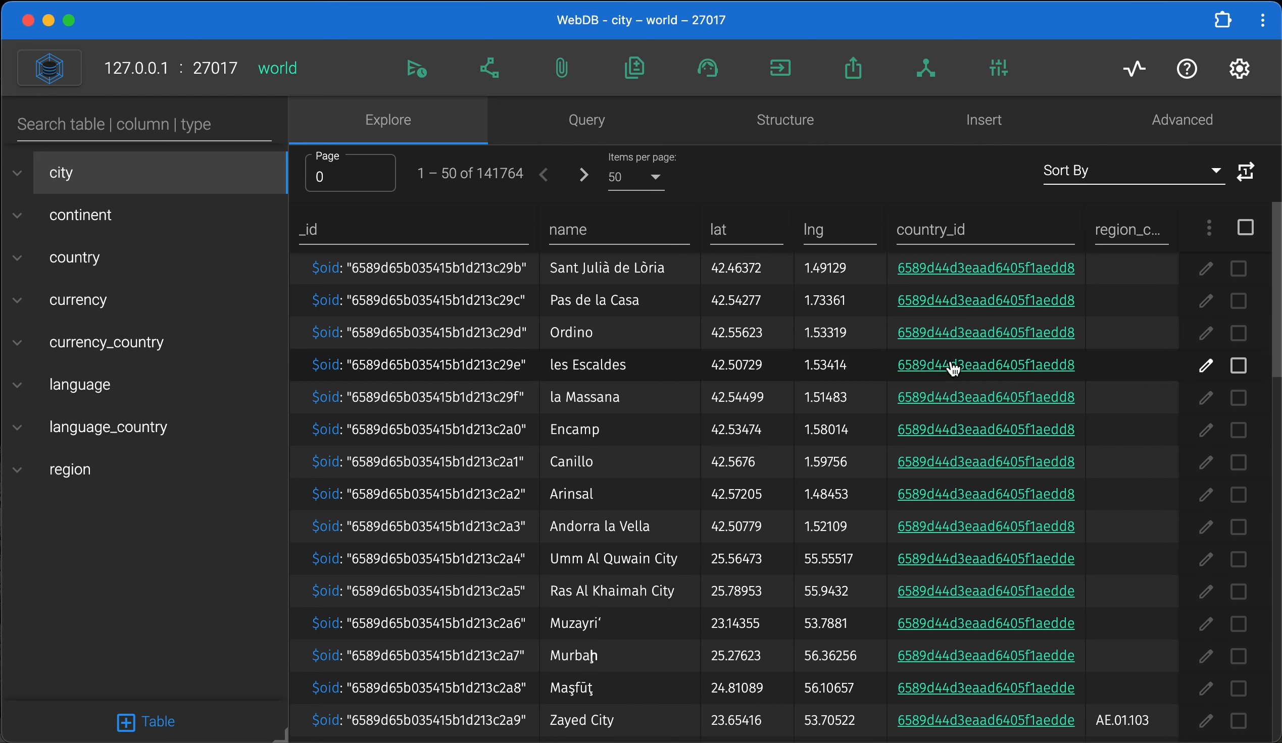Follow country_id link in Ordino row

click(x=985, y=332)
